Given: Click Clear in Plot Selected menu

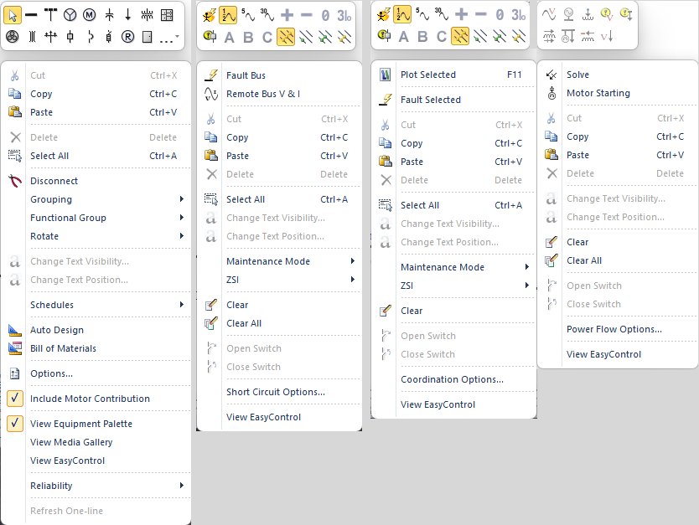Looking at the screenshot, I should [453, 311].
